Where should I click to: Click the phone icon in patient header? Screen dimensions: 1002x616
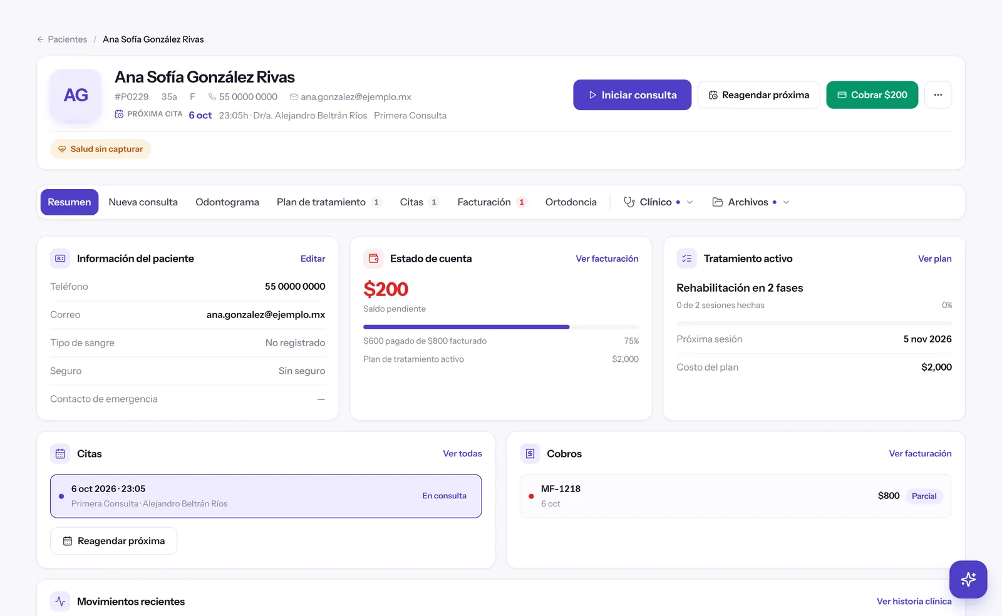pyautogui.click(x=212, y=97)
